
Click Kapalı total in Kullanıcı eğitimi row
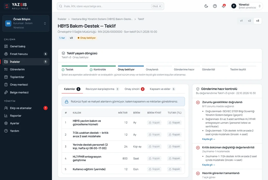pyautogui.click(x=174, y=169)
